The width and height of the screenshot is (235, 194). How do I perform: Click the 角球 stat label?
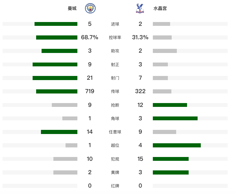tap(115, 118)
